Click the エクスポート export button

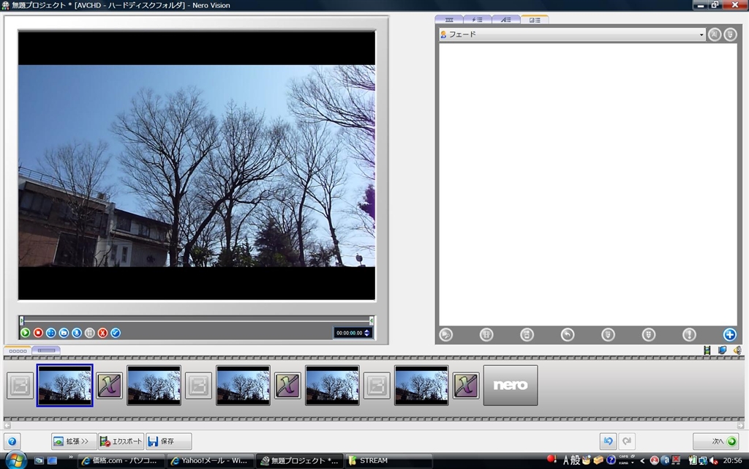(121, 441)
